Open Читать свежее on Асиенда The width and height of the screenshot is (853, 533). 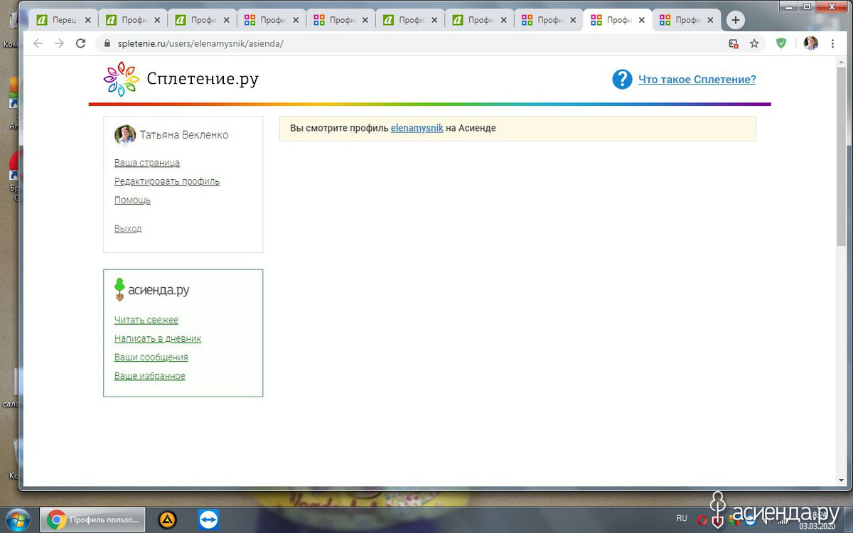pos(146,320)
